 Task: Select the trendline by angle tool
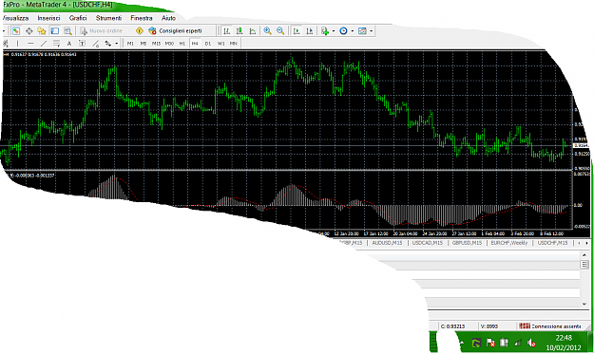click(95, 44)
